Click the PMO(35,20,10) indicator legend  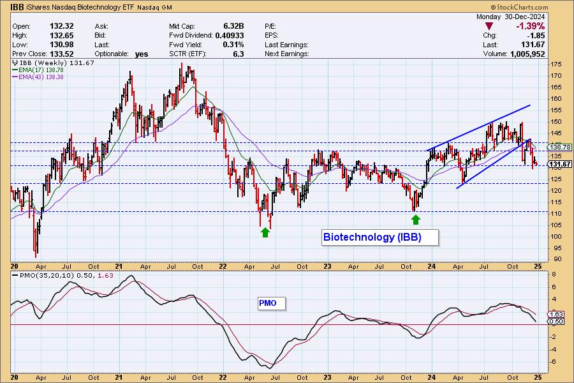tap(63, 276)
